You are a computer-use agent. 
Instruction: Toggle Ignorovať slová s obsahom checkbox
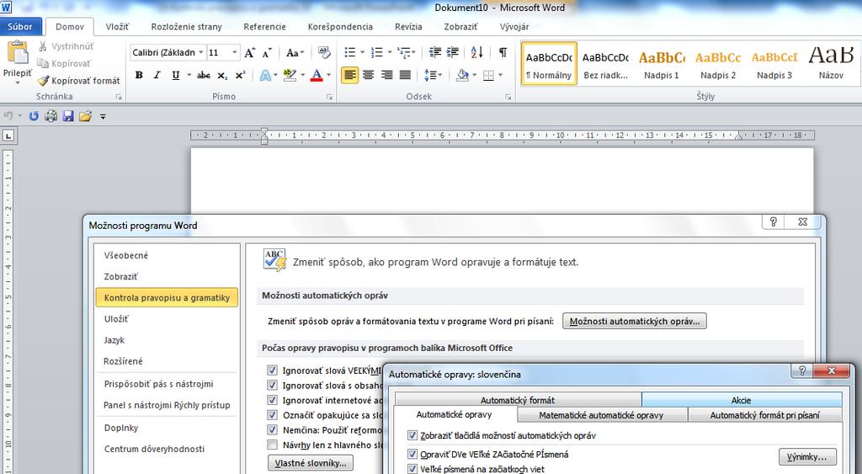point(272,385)
